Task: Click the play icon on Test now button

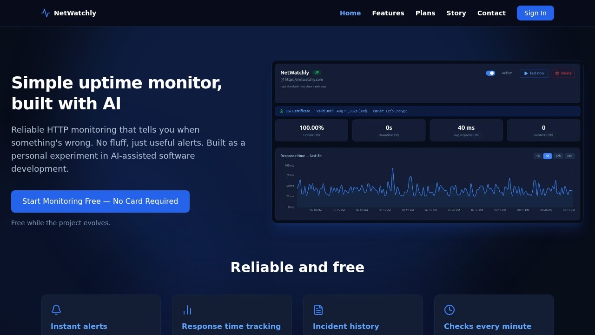Action: (526, 73)
